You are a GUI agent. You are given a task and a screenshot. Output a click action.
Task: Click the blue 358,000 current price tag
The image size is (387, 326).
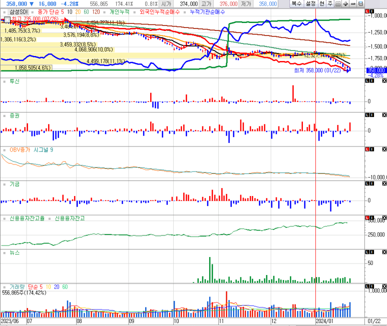tap(376, 70)
